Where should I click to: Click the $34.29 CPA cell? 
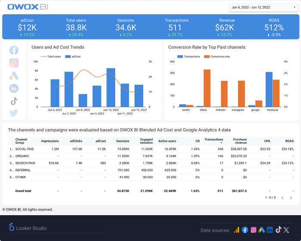(x=265, y=163)
